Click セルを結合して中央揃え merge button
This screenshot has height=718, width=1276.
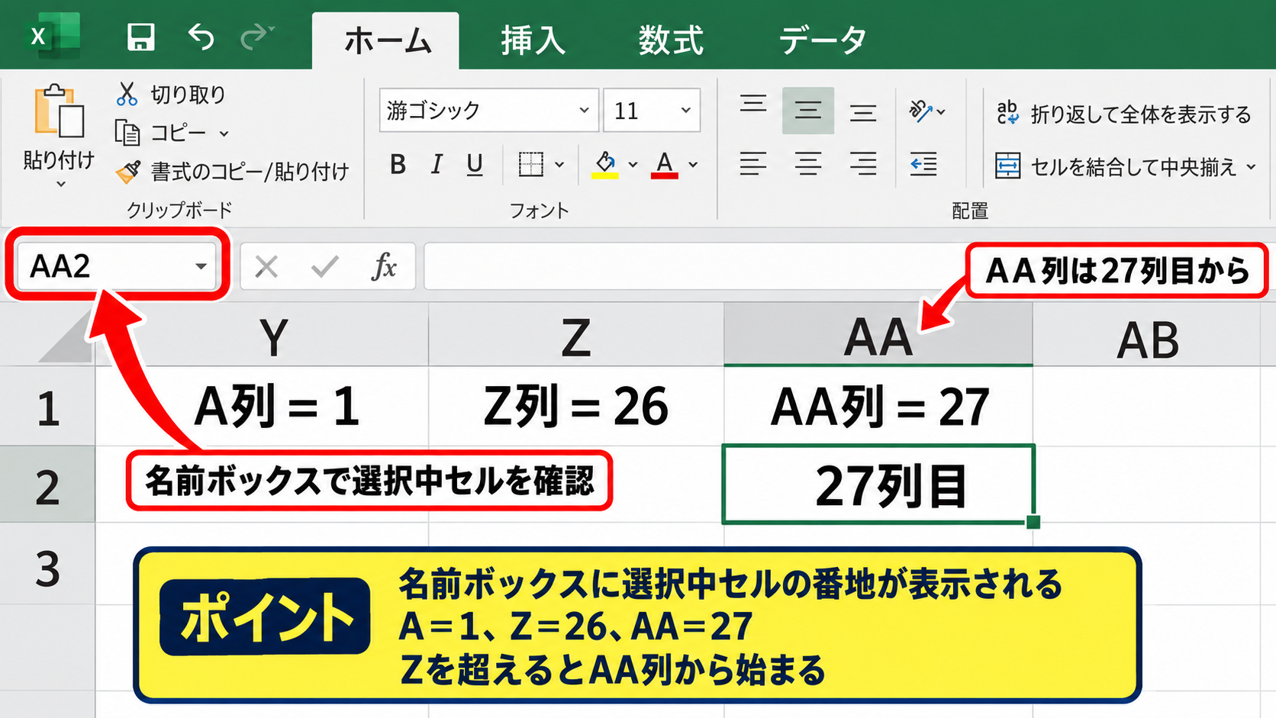click(1116, 166)
